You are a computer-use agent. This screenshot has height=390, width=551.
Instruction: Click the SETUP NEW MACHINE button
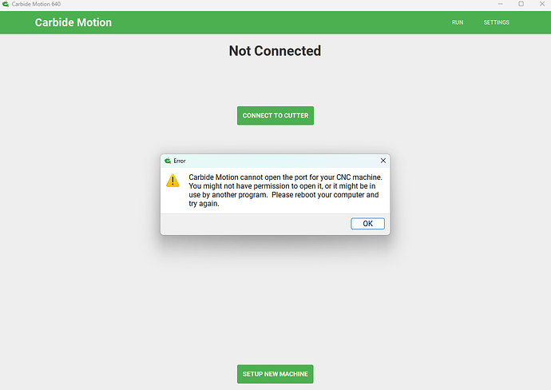pos(275,373)
